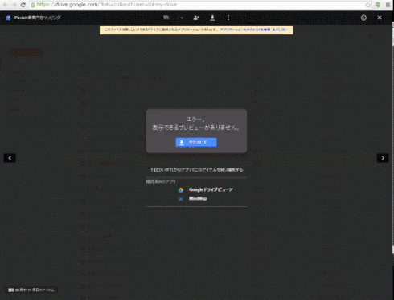Click the MindMup app icon
394x300 pixels.
pyautogui.click(x=181, y=199)
